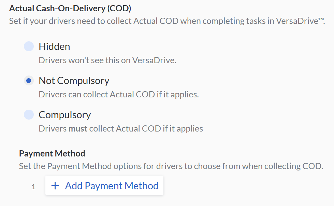Click the trademark symbol after VersaDrive

click(320, 20)
